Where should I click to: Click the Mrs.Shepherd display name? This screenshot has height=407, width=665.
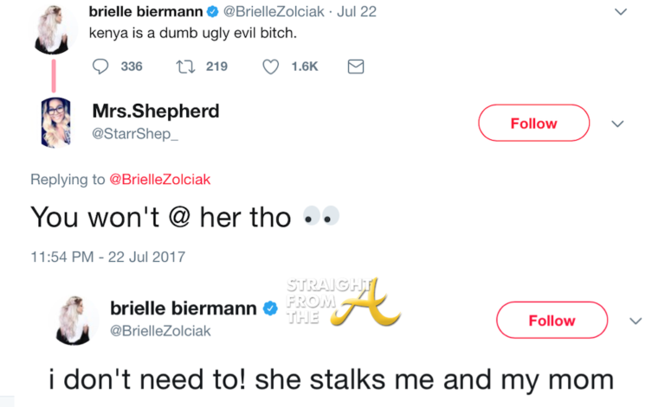pyautogui.click(x=155, y=111)
